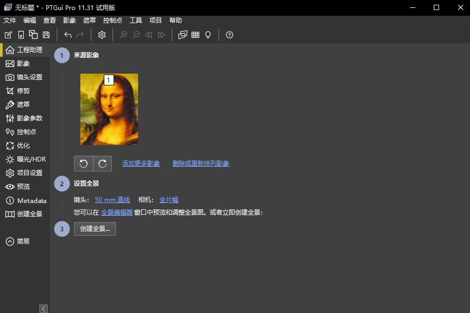The width and height of the screenshot is (470, 313).
Task: Open the Control point table grid icon
Action: 195,35
